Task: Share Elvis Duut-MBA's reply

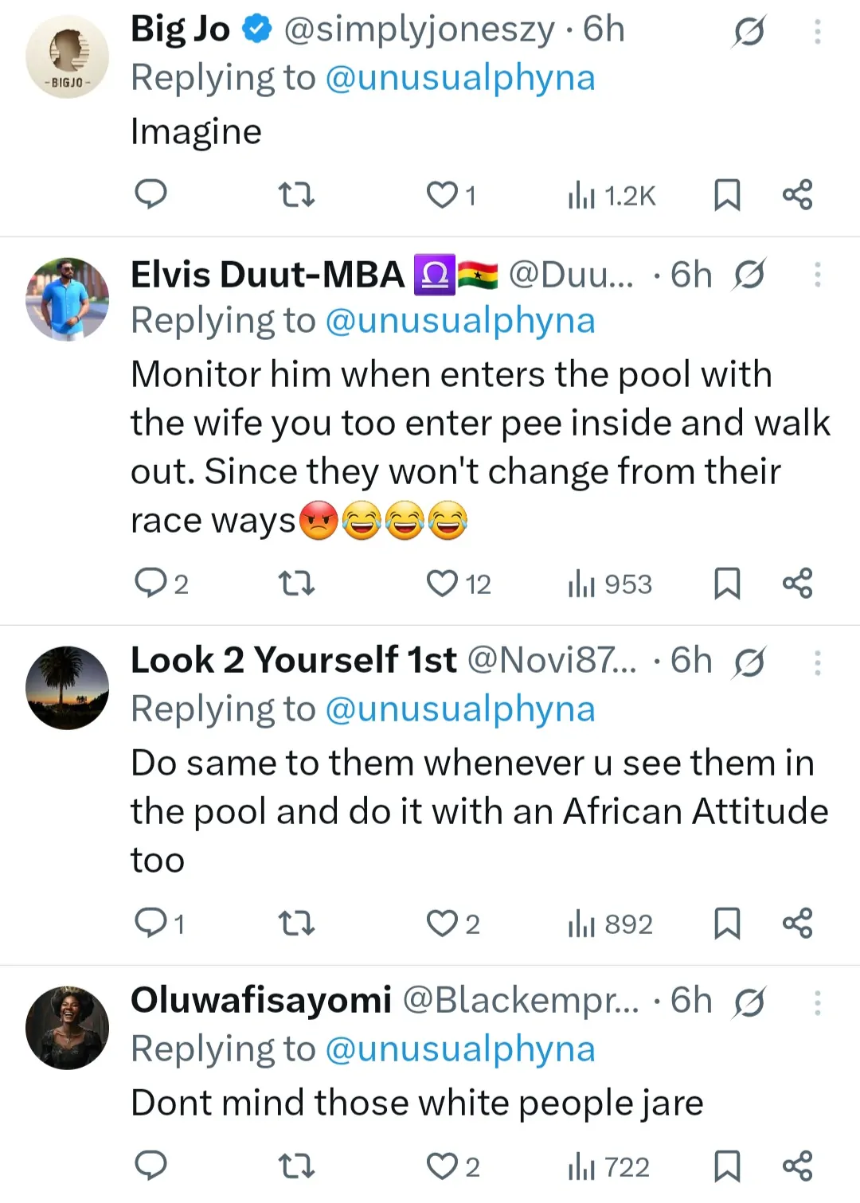Action: [797, 584]
